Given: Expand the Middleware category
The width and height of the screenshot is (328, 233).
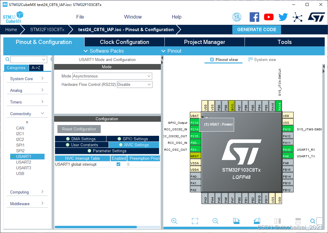Looking at the screenshot, I should (x=27, y=204).
